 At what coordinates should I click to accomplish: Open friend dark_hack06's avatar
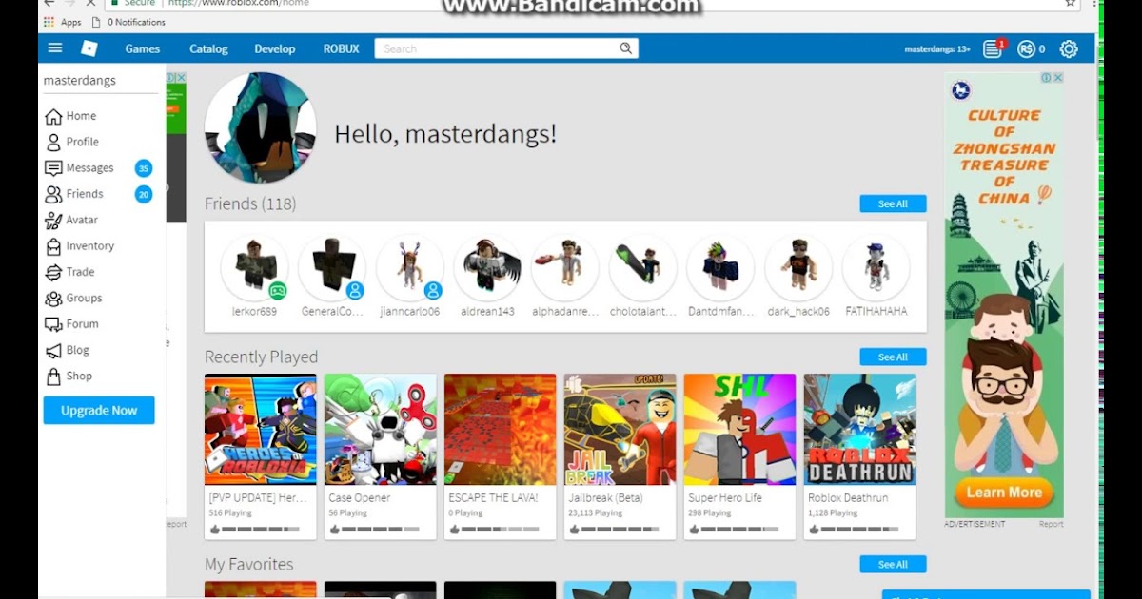coord(798,268)
